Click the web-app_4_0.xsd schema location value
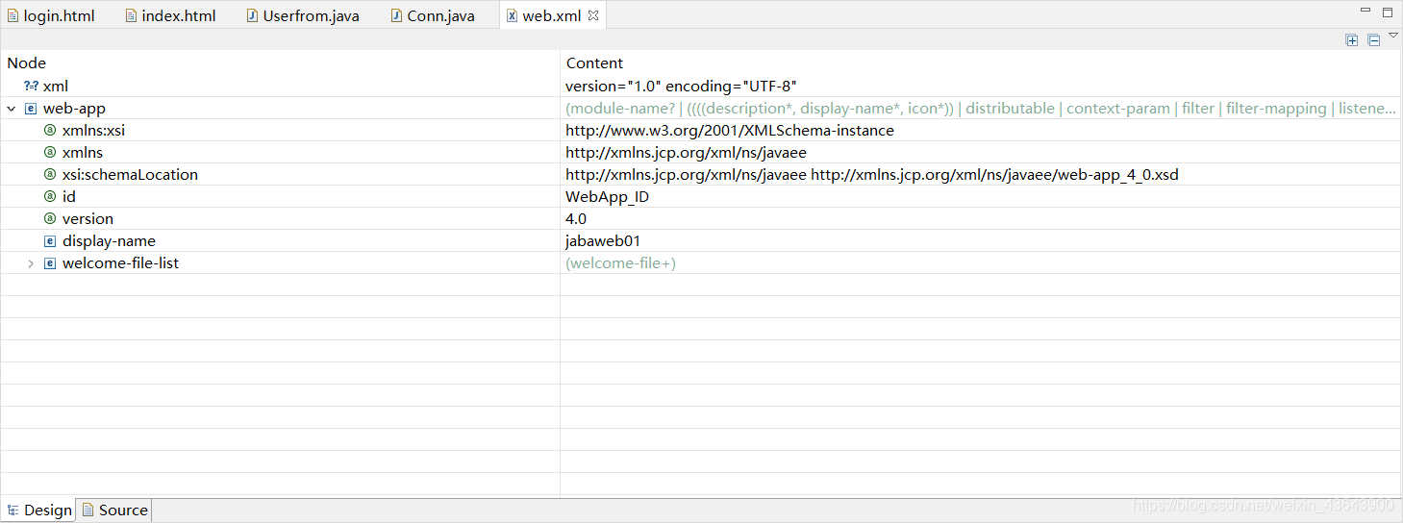 click(872, 175)
